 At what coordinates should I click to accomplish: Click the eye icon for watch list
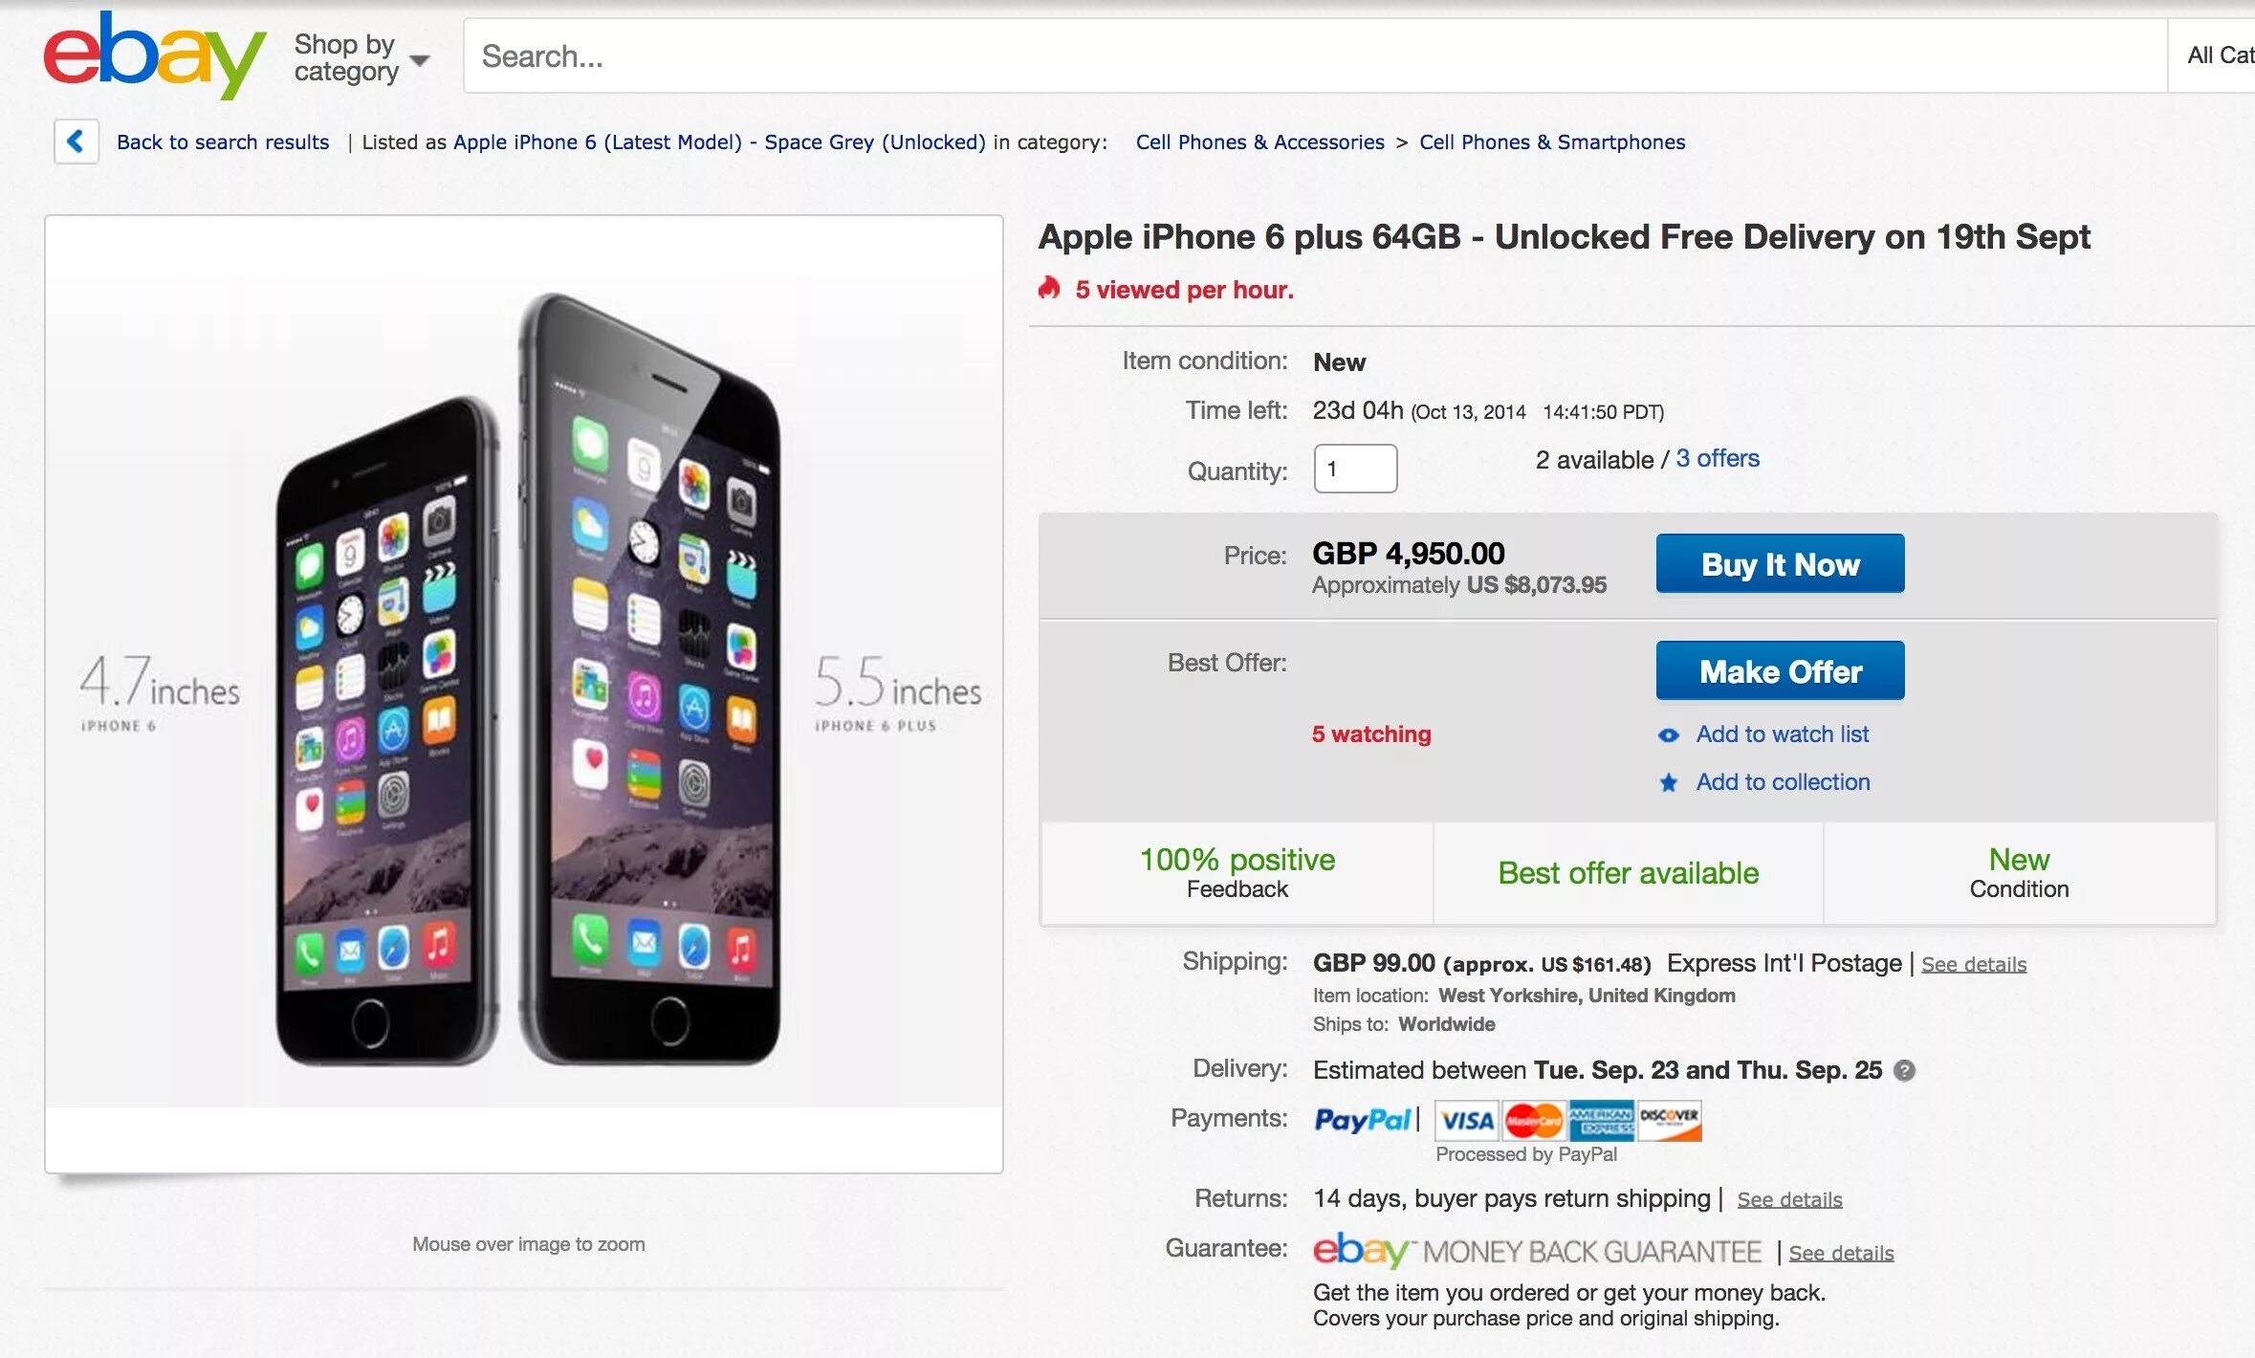[x=1669, y=735]
